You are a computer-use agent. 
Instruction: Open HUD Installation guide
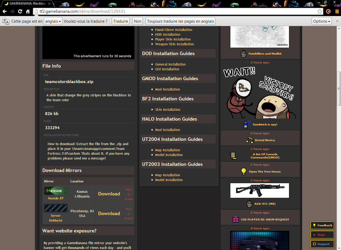168,34
